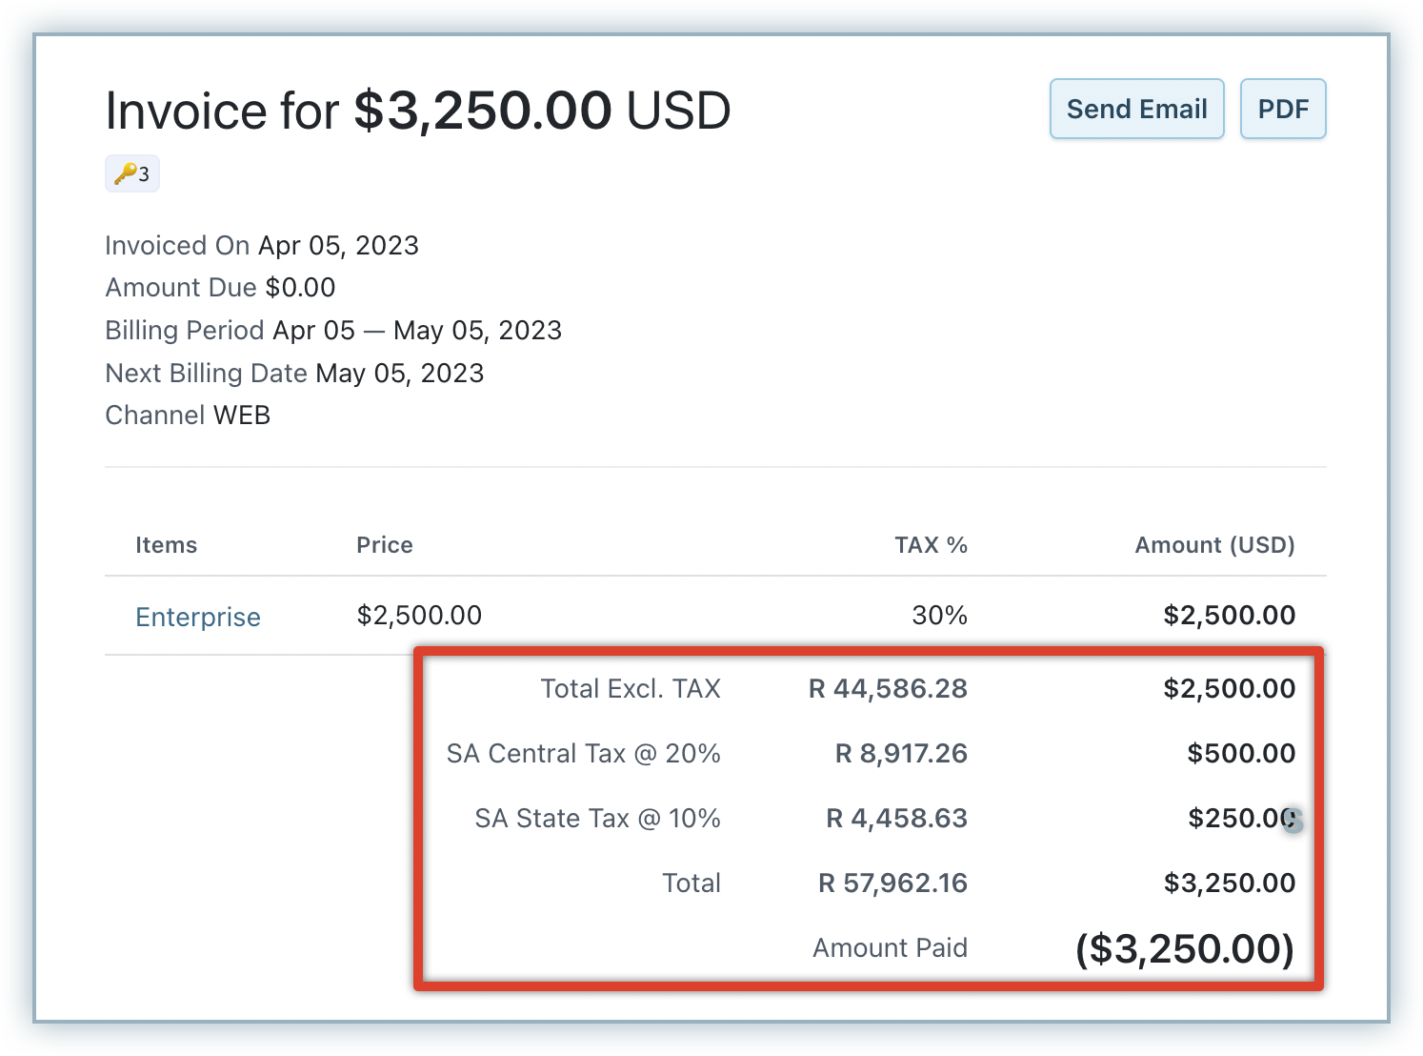Click the Next Billing Date value
The height and width of the screenshot is (1056, 1423).
(x=399, y=373)
